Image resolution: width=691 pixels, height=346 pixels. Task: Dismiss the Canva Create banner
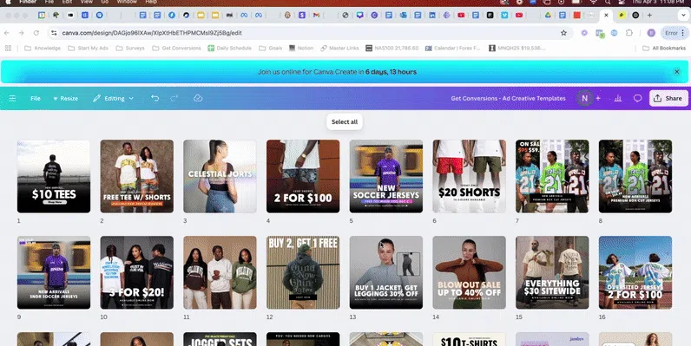tap(677, 72)
